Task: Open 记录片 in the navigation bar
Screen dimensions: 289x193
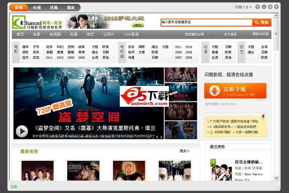Action: 109,34
